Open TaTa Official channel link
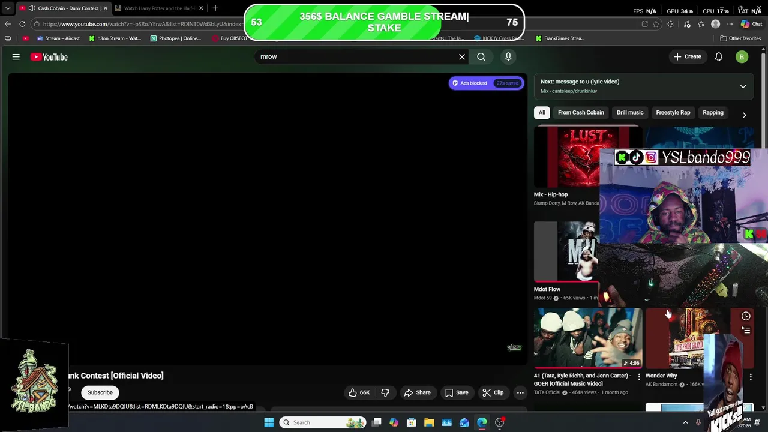This screenshot has width=768, height=432. (x=547, y=392)
